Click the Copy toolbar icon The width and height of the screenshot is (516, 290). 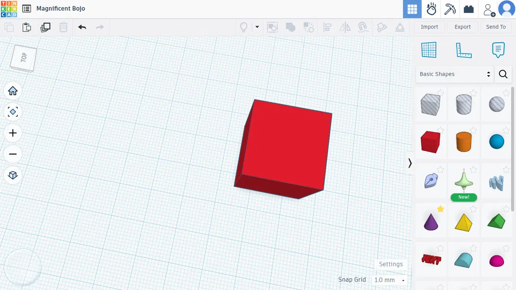pos(9,27)
